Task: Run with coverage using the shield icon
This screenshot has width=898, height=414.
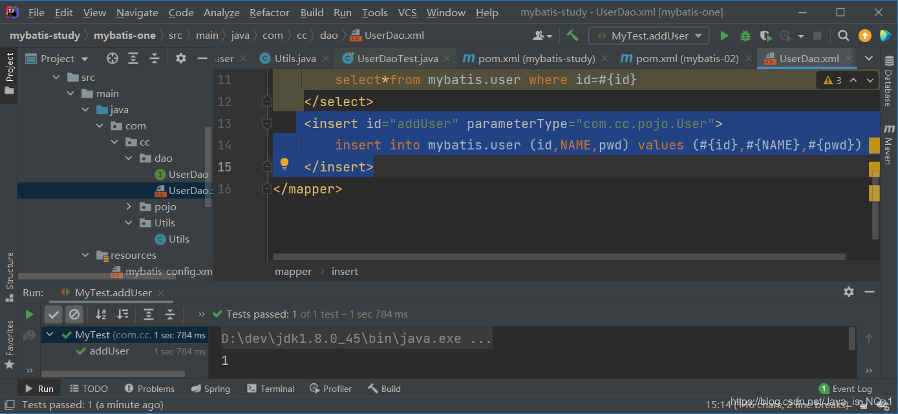Action: [765, 36]
